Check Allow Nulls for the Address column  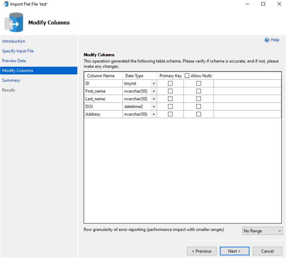[x=198, y=114]
